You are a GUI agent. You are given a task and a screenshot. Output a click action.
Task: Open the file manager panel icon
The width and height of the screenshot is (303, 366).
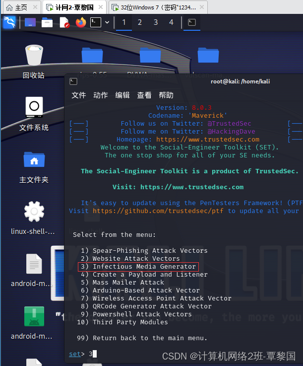(47, 22)
